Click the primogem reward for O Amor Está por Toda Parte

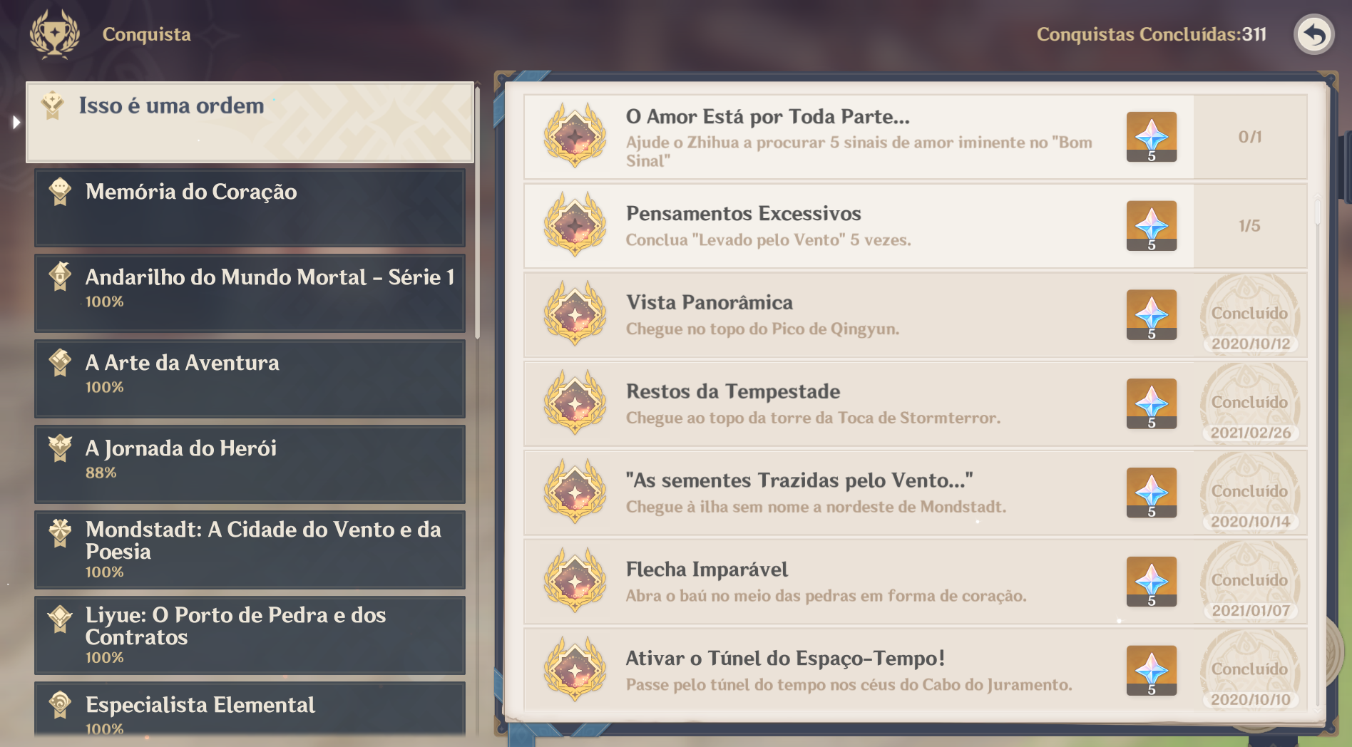click(1152, 136)
